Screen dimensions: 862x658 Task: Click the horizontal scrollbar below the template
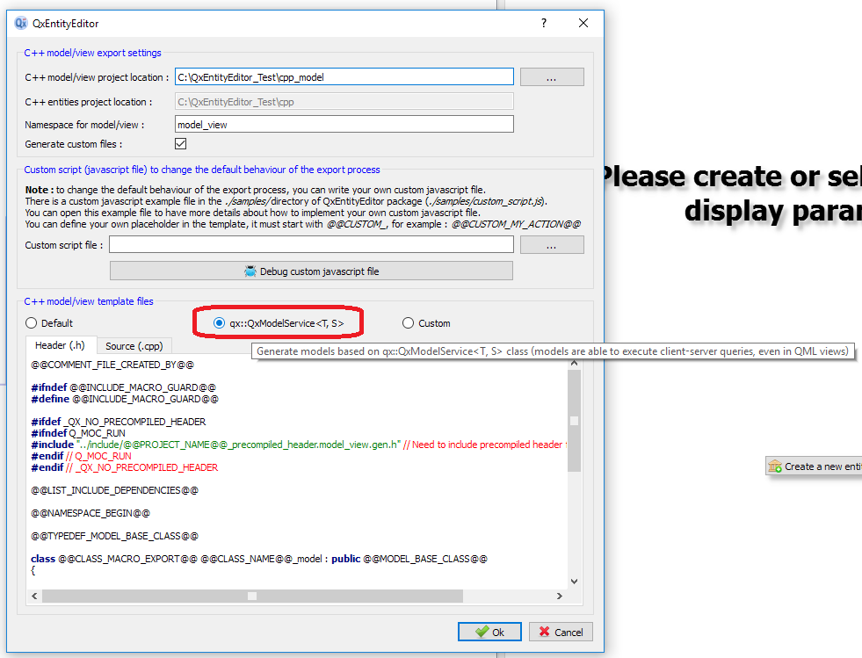coord(253,596)
